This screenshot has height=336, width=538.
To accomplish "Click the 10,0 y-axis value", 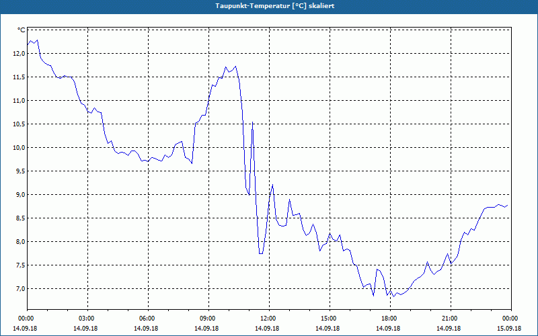I will [19, 148].
